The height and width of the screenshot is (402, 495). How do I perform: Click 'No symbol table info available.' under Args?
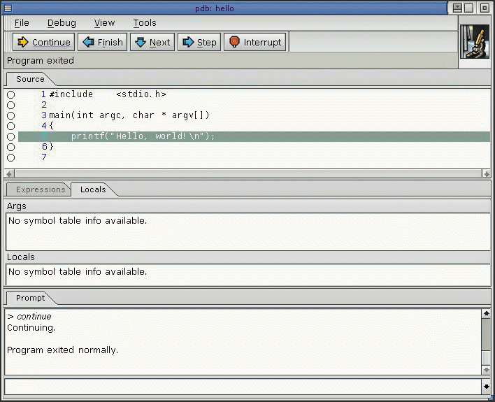(78, 220)
